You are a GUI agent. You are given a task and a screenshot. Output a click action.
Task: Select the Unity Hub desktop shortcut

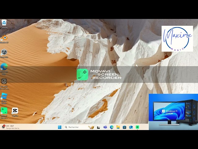pyautogui.click(x=4, y=53)
